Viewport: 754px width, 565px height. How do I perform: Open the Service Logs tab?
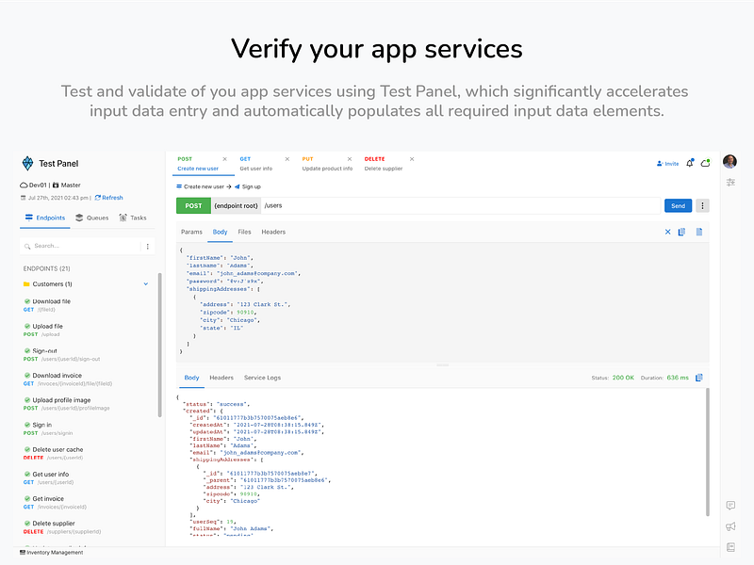tap(262, 378)
